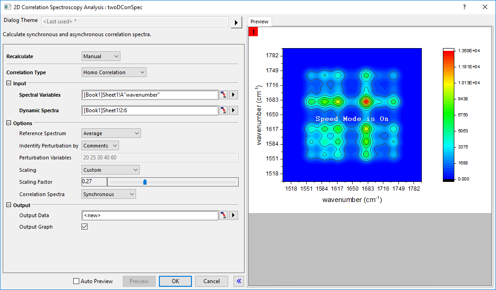Open the Dialog Theme arrow menu

[x=236, y=22]
